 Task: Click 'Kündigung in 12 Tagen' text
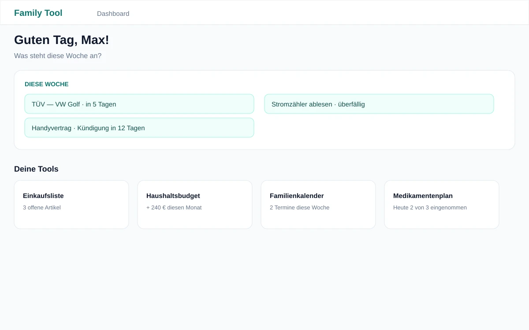pos(111,128)
